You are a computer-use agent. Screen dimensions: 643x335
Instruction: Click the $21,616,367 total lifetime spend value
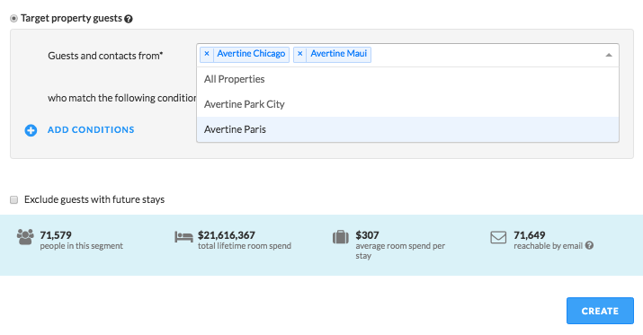(227, 235)
